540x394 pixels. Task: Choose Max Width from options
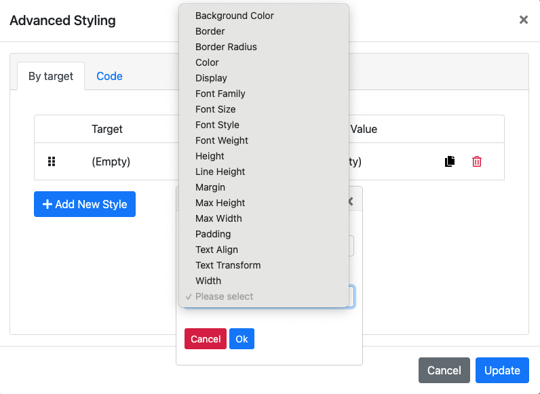[218, 218]
